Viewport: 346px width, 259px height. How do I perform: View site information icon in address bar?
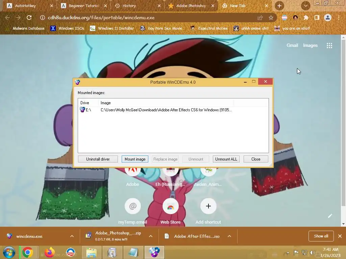(42, 18)
